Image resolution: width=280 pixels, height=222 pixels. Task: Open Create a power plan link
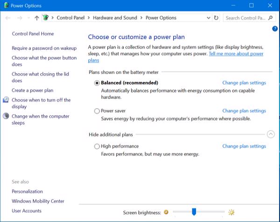click(32, 90)
